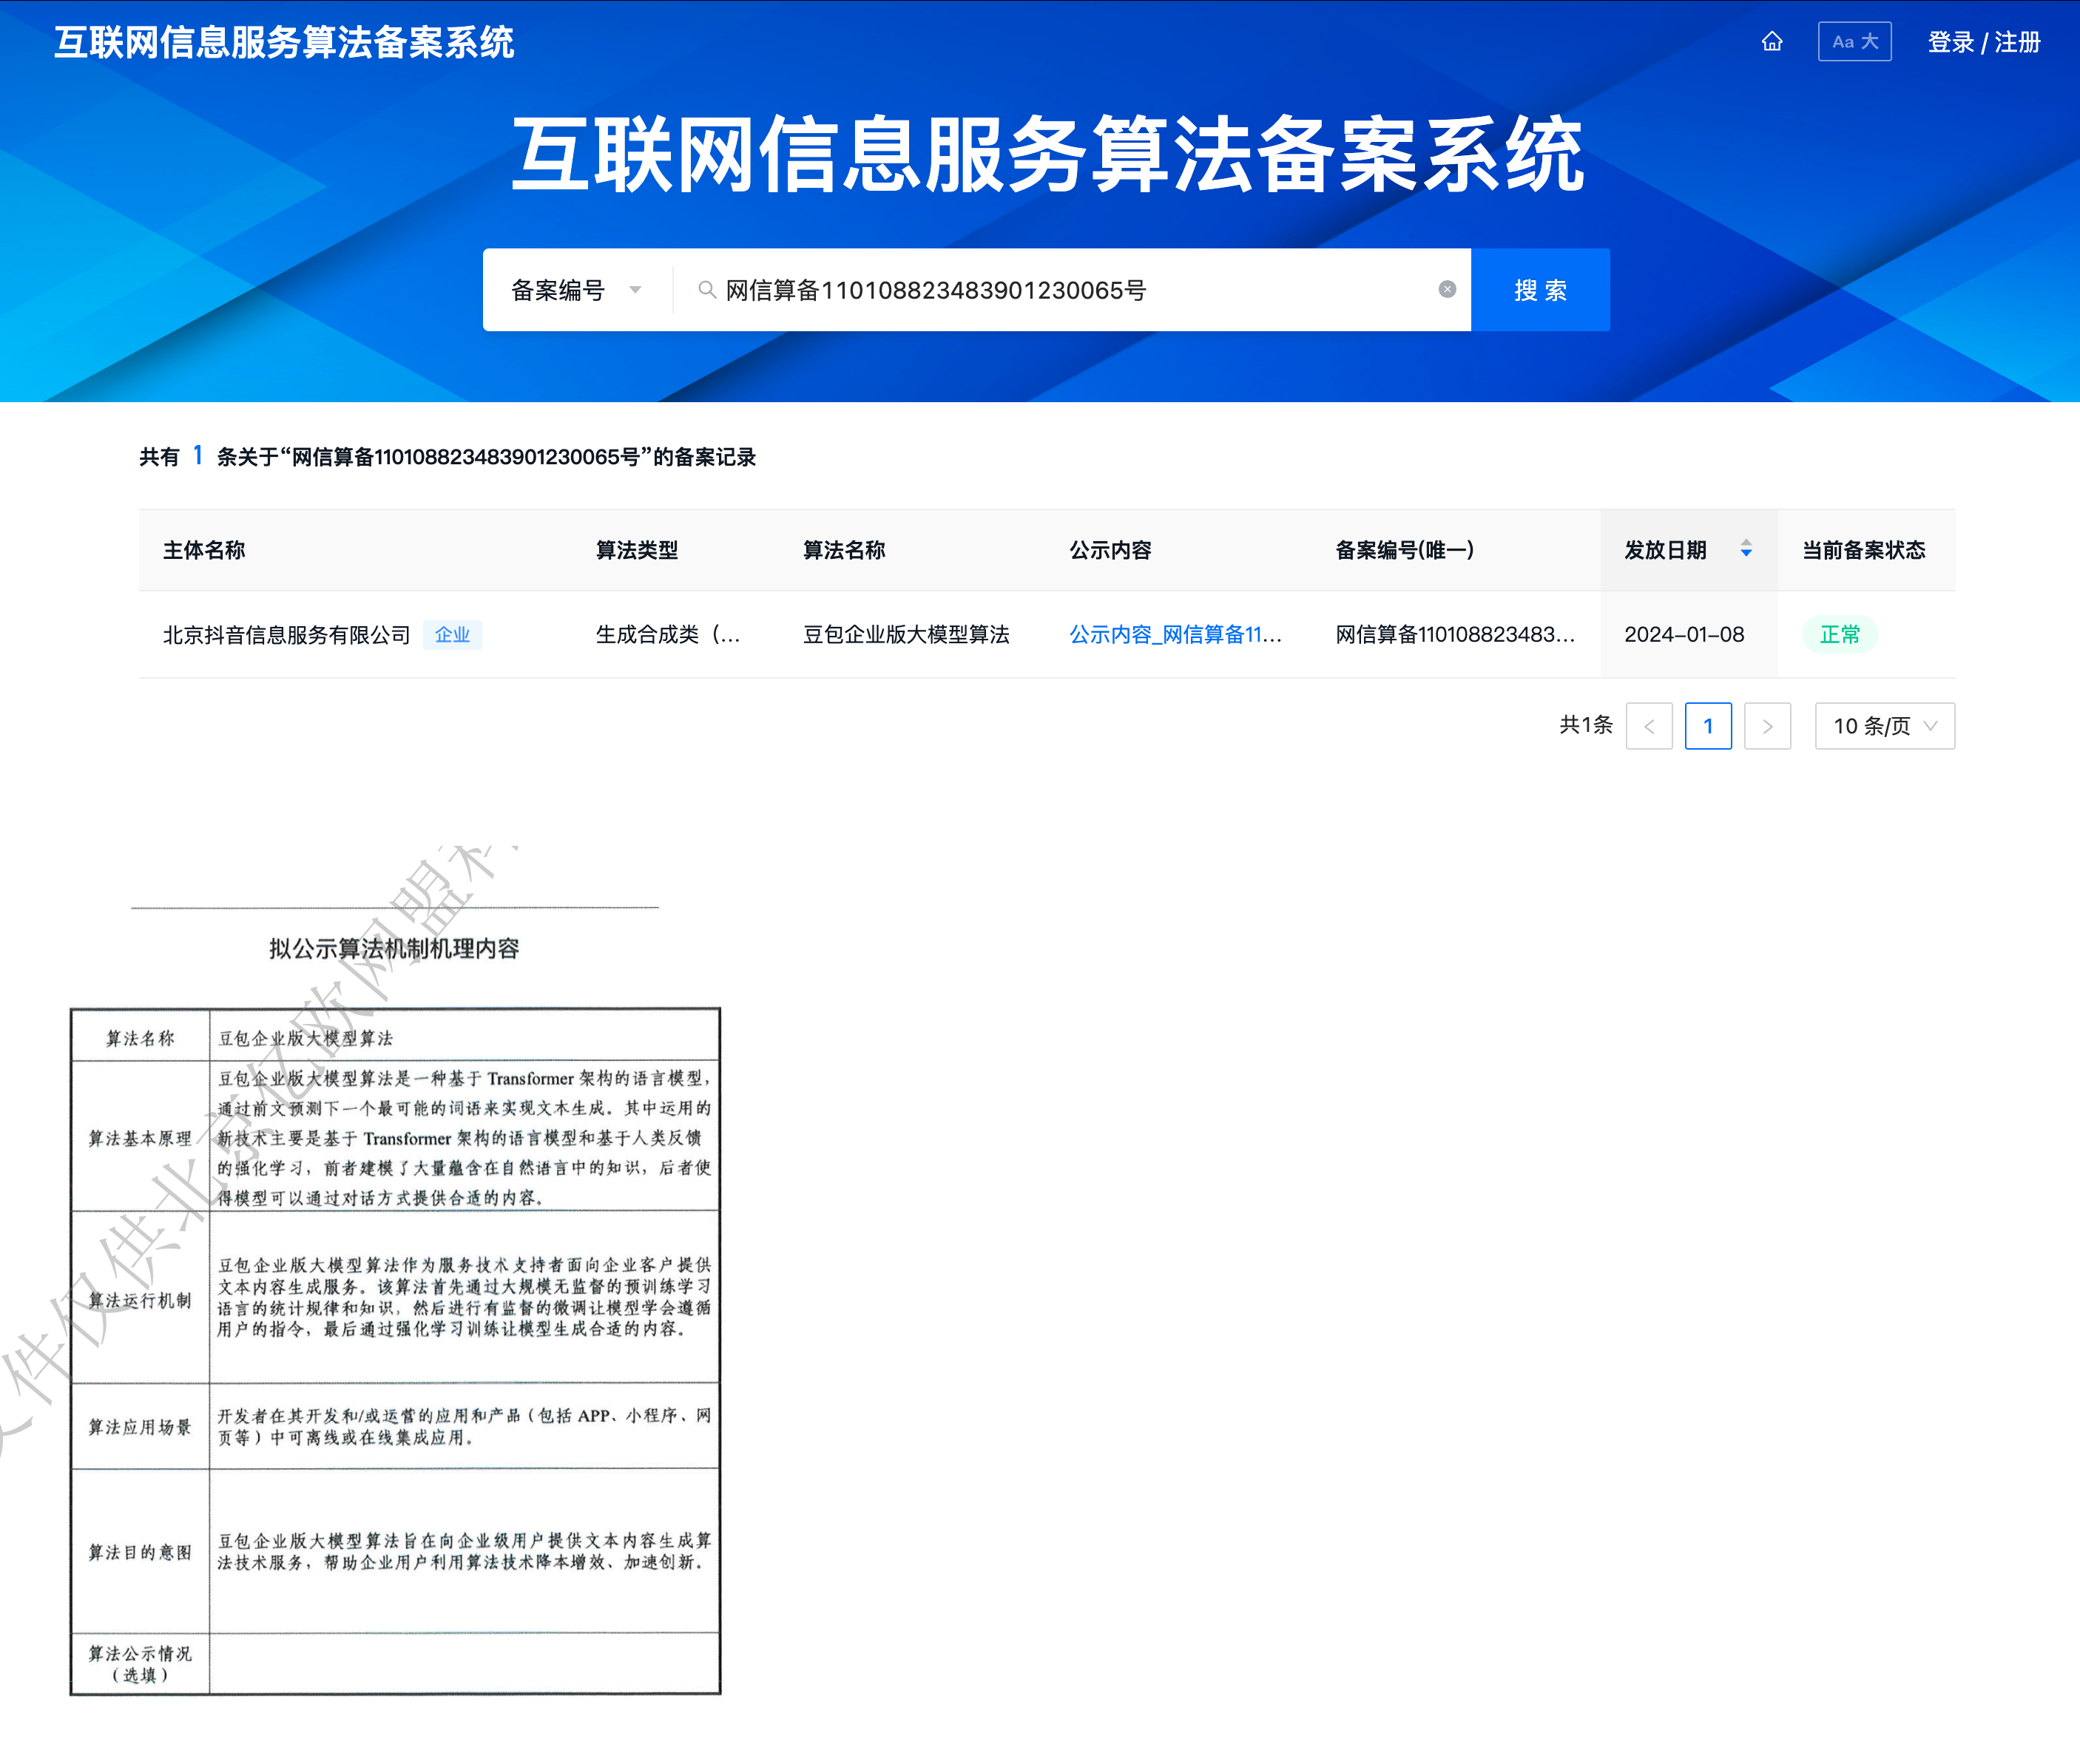The height and width of the screenshot is (1764, 2080).
Task: Open the 公示内容_网信算备 disclosure link
Action: pos(1175,634)
